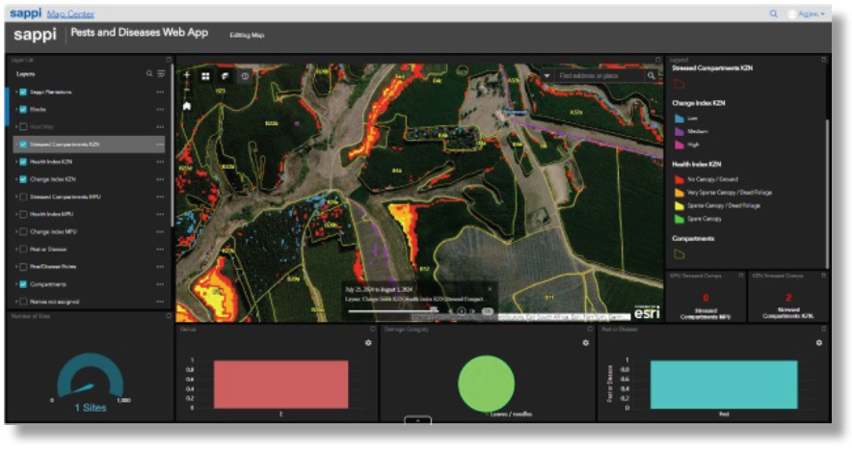Viewport: 852px width, 452px height.
Task: Open options menu for Health Index MPU layer
Action: pyautogui.click(x=160, y=214)
